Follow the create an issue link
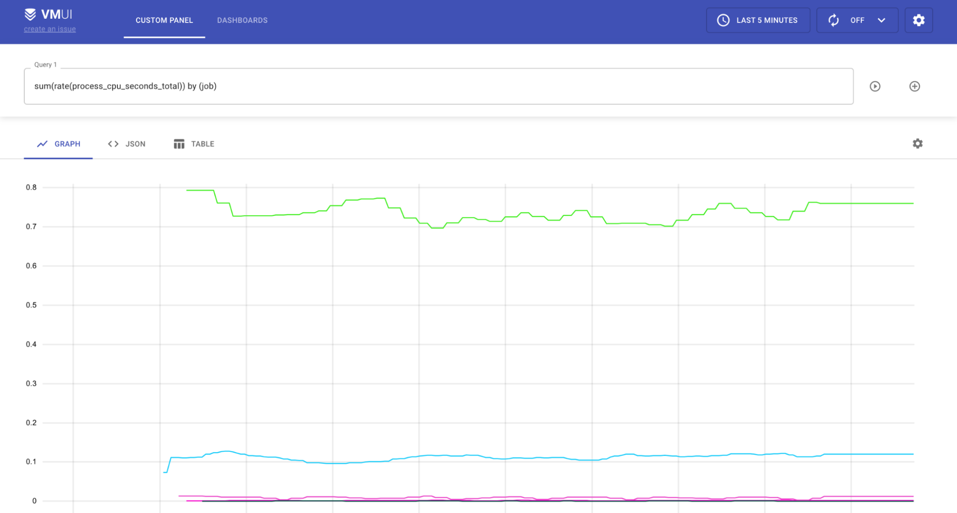This screenshot has height=513, width=957. click(x=50, y=29)
